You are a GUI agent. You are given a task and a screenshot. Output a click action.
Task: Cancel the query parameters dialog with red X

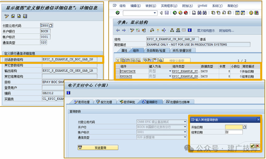coord(257,146)
